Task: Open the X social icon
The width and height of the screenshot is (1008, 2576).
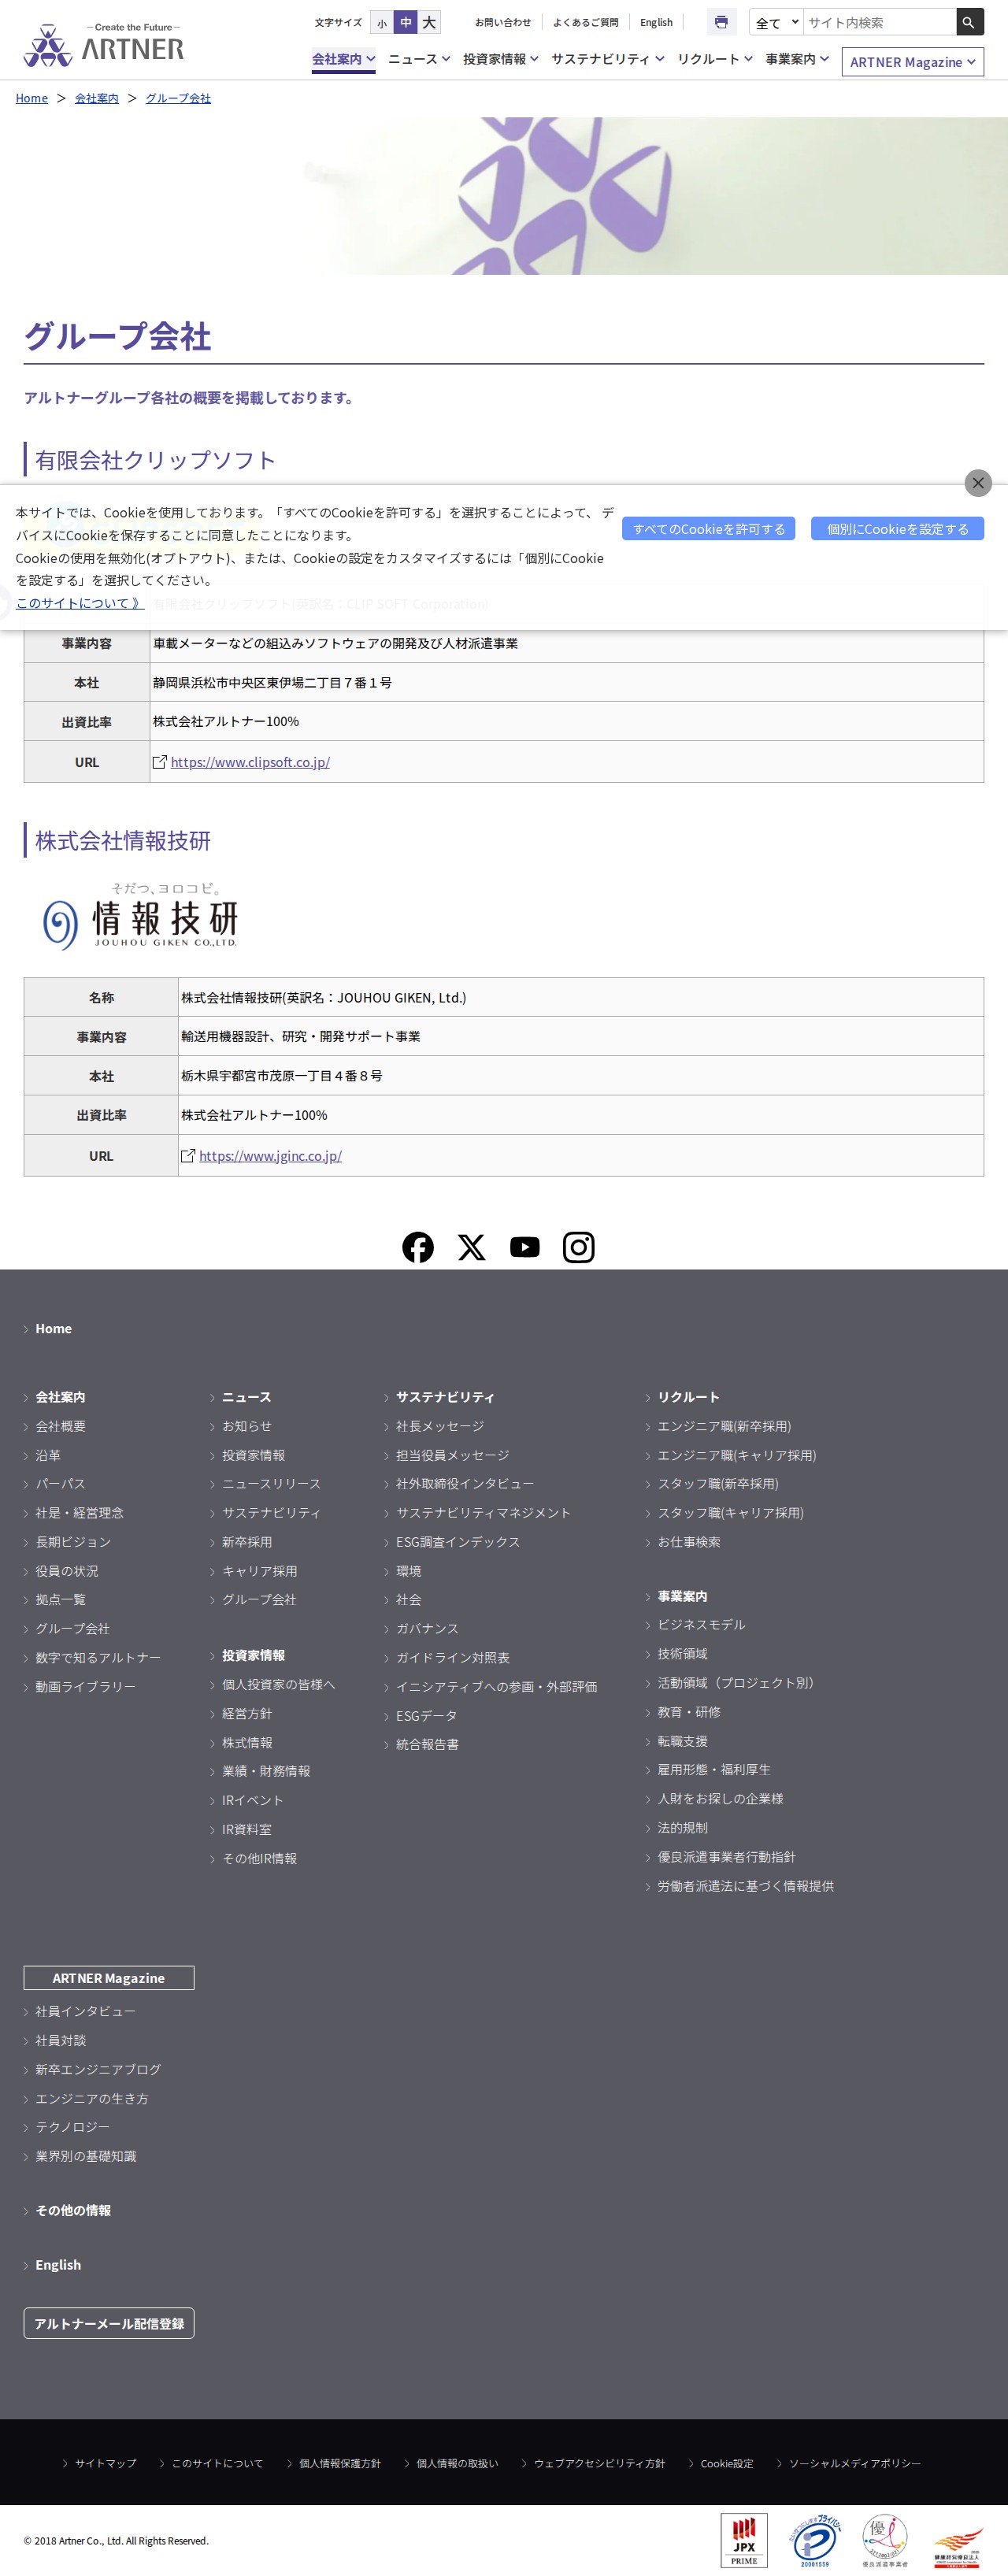Action: click(x=471, y=1247)
